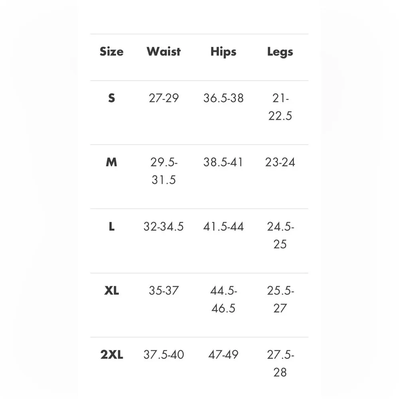The height and width of the screenshot is (399, 399).
Task: Select the L size row label
Action: tap(111, 227)
